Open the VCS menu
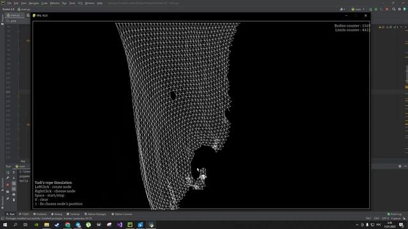The height and width of the screenshot is (229, 408). point(80,3)
